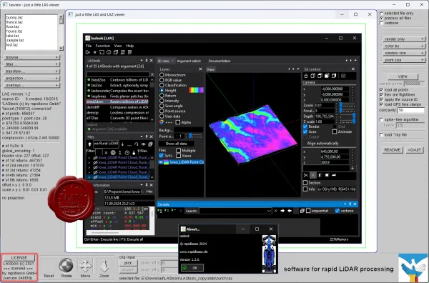The height and width of the screenshot is (283, 429).
Task: Click the run/play icon in laslook toolbar
Action: [88, 52]
